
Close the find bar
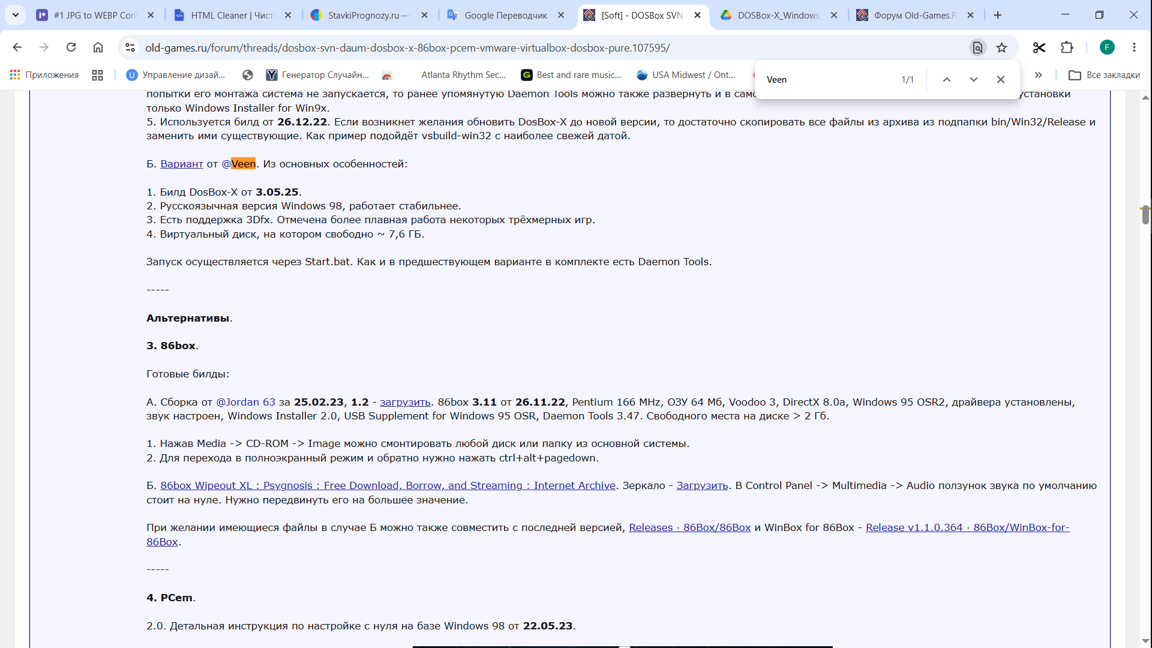pyautogui.click(x=1001, y=80)
